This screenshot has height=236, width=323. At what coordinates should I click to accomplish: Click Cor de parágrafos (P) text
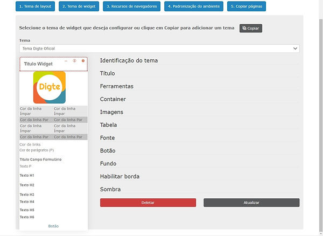pyautogui.click(x=37, y=150)
